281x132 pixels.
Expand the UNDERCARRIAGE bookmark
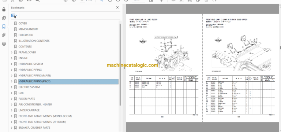(12, 110)
